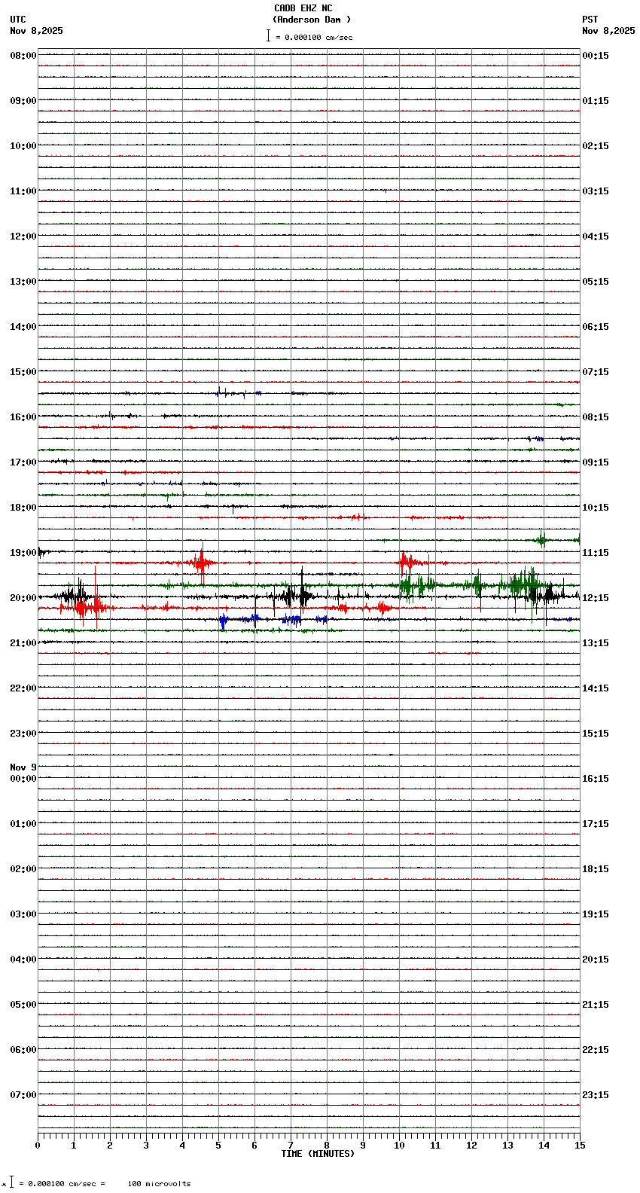
Task: Click the UTC time label '23:00'
Action: [23, 734]
